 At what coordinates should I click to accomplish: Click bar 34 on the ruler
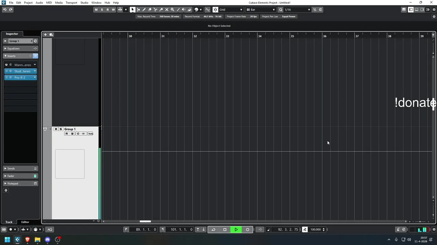click(x=260, y=36)
